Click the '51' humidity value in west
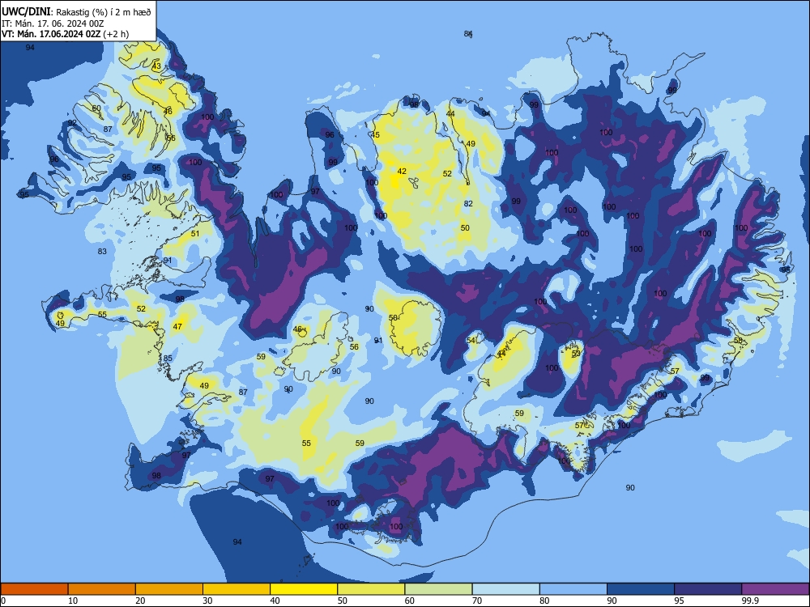This screenshot has height=607, width=810. 195,233
